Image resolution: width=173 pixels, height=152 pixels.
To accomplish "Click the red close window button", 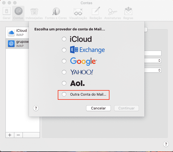I will (x=4, y=3).
